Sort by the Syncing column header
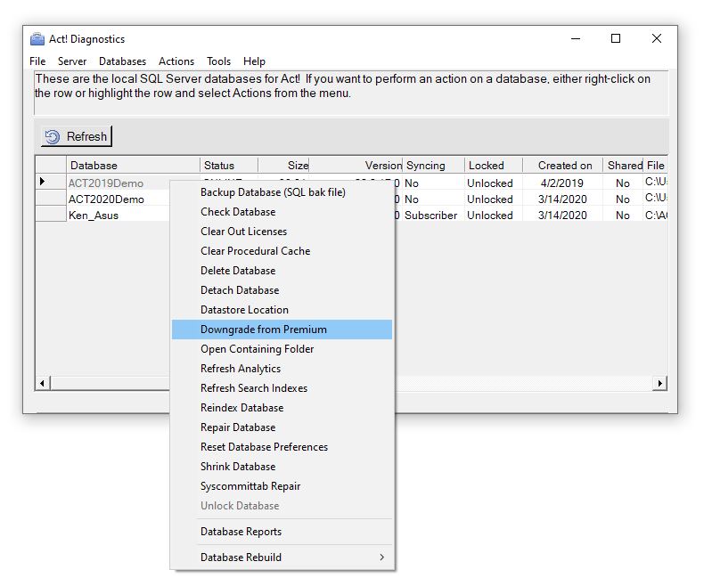Image resolution: width=704 pixels, height=586 pixels. pyautogui.click(x=433, y=166)
